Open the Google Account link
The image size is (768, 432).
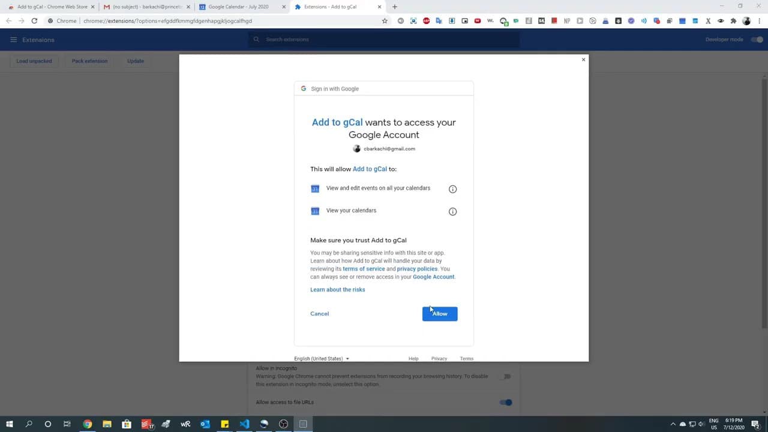(x=433, y=277)
